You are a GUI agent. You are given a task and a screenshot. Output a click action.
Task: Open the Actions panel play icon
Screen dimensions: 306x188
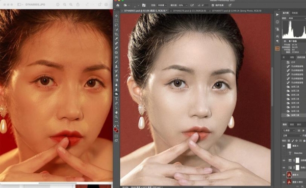point(277,15)
